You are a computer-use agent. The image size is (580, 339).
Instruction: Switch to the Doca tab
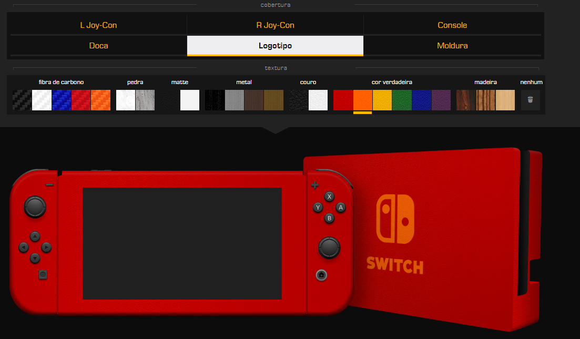(x=98, y=46)
